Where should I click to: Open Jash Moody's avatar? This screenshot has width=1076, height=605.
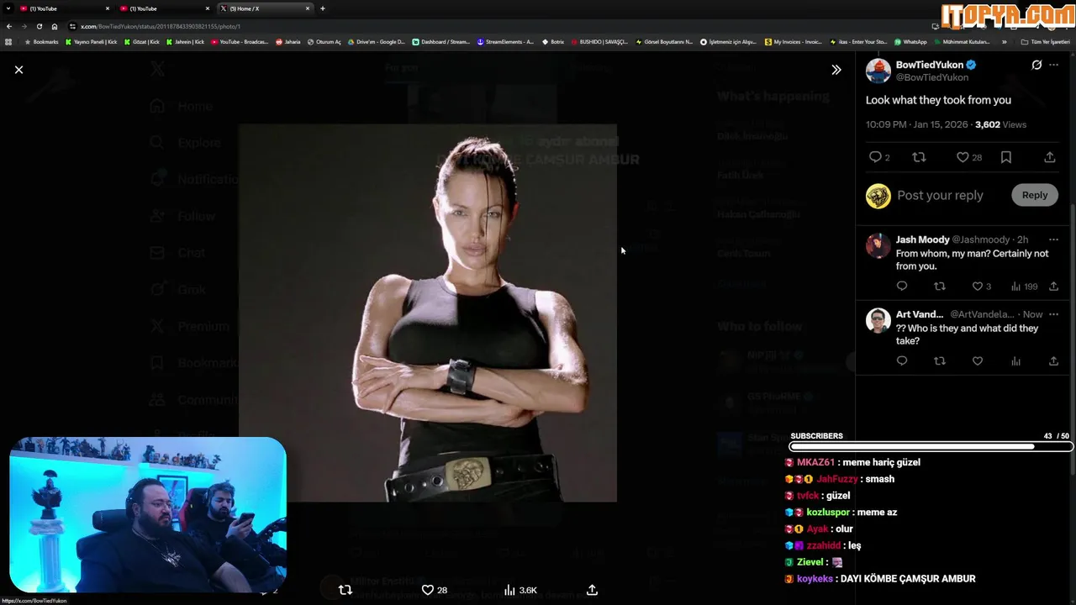[878, 246]
